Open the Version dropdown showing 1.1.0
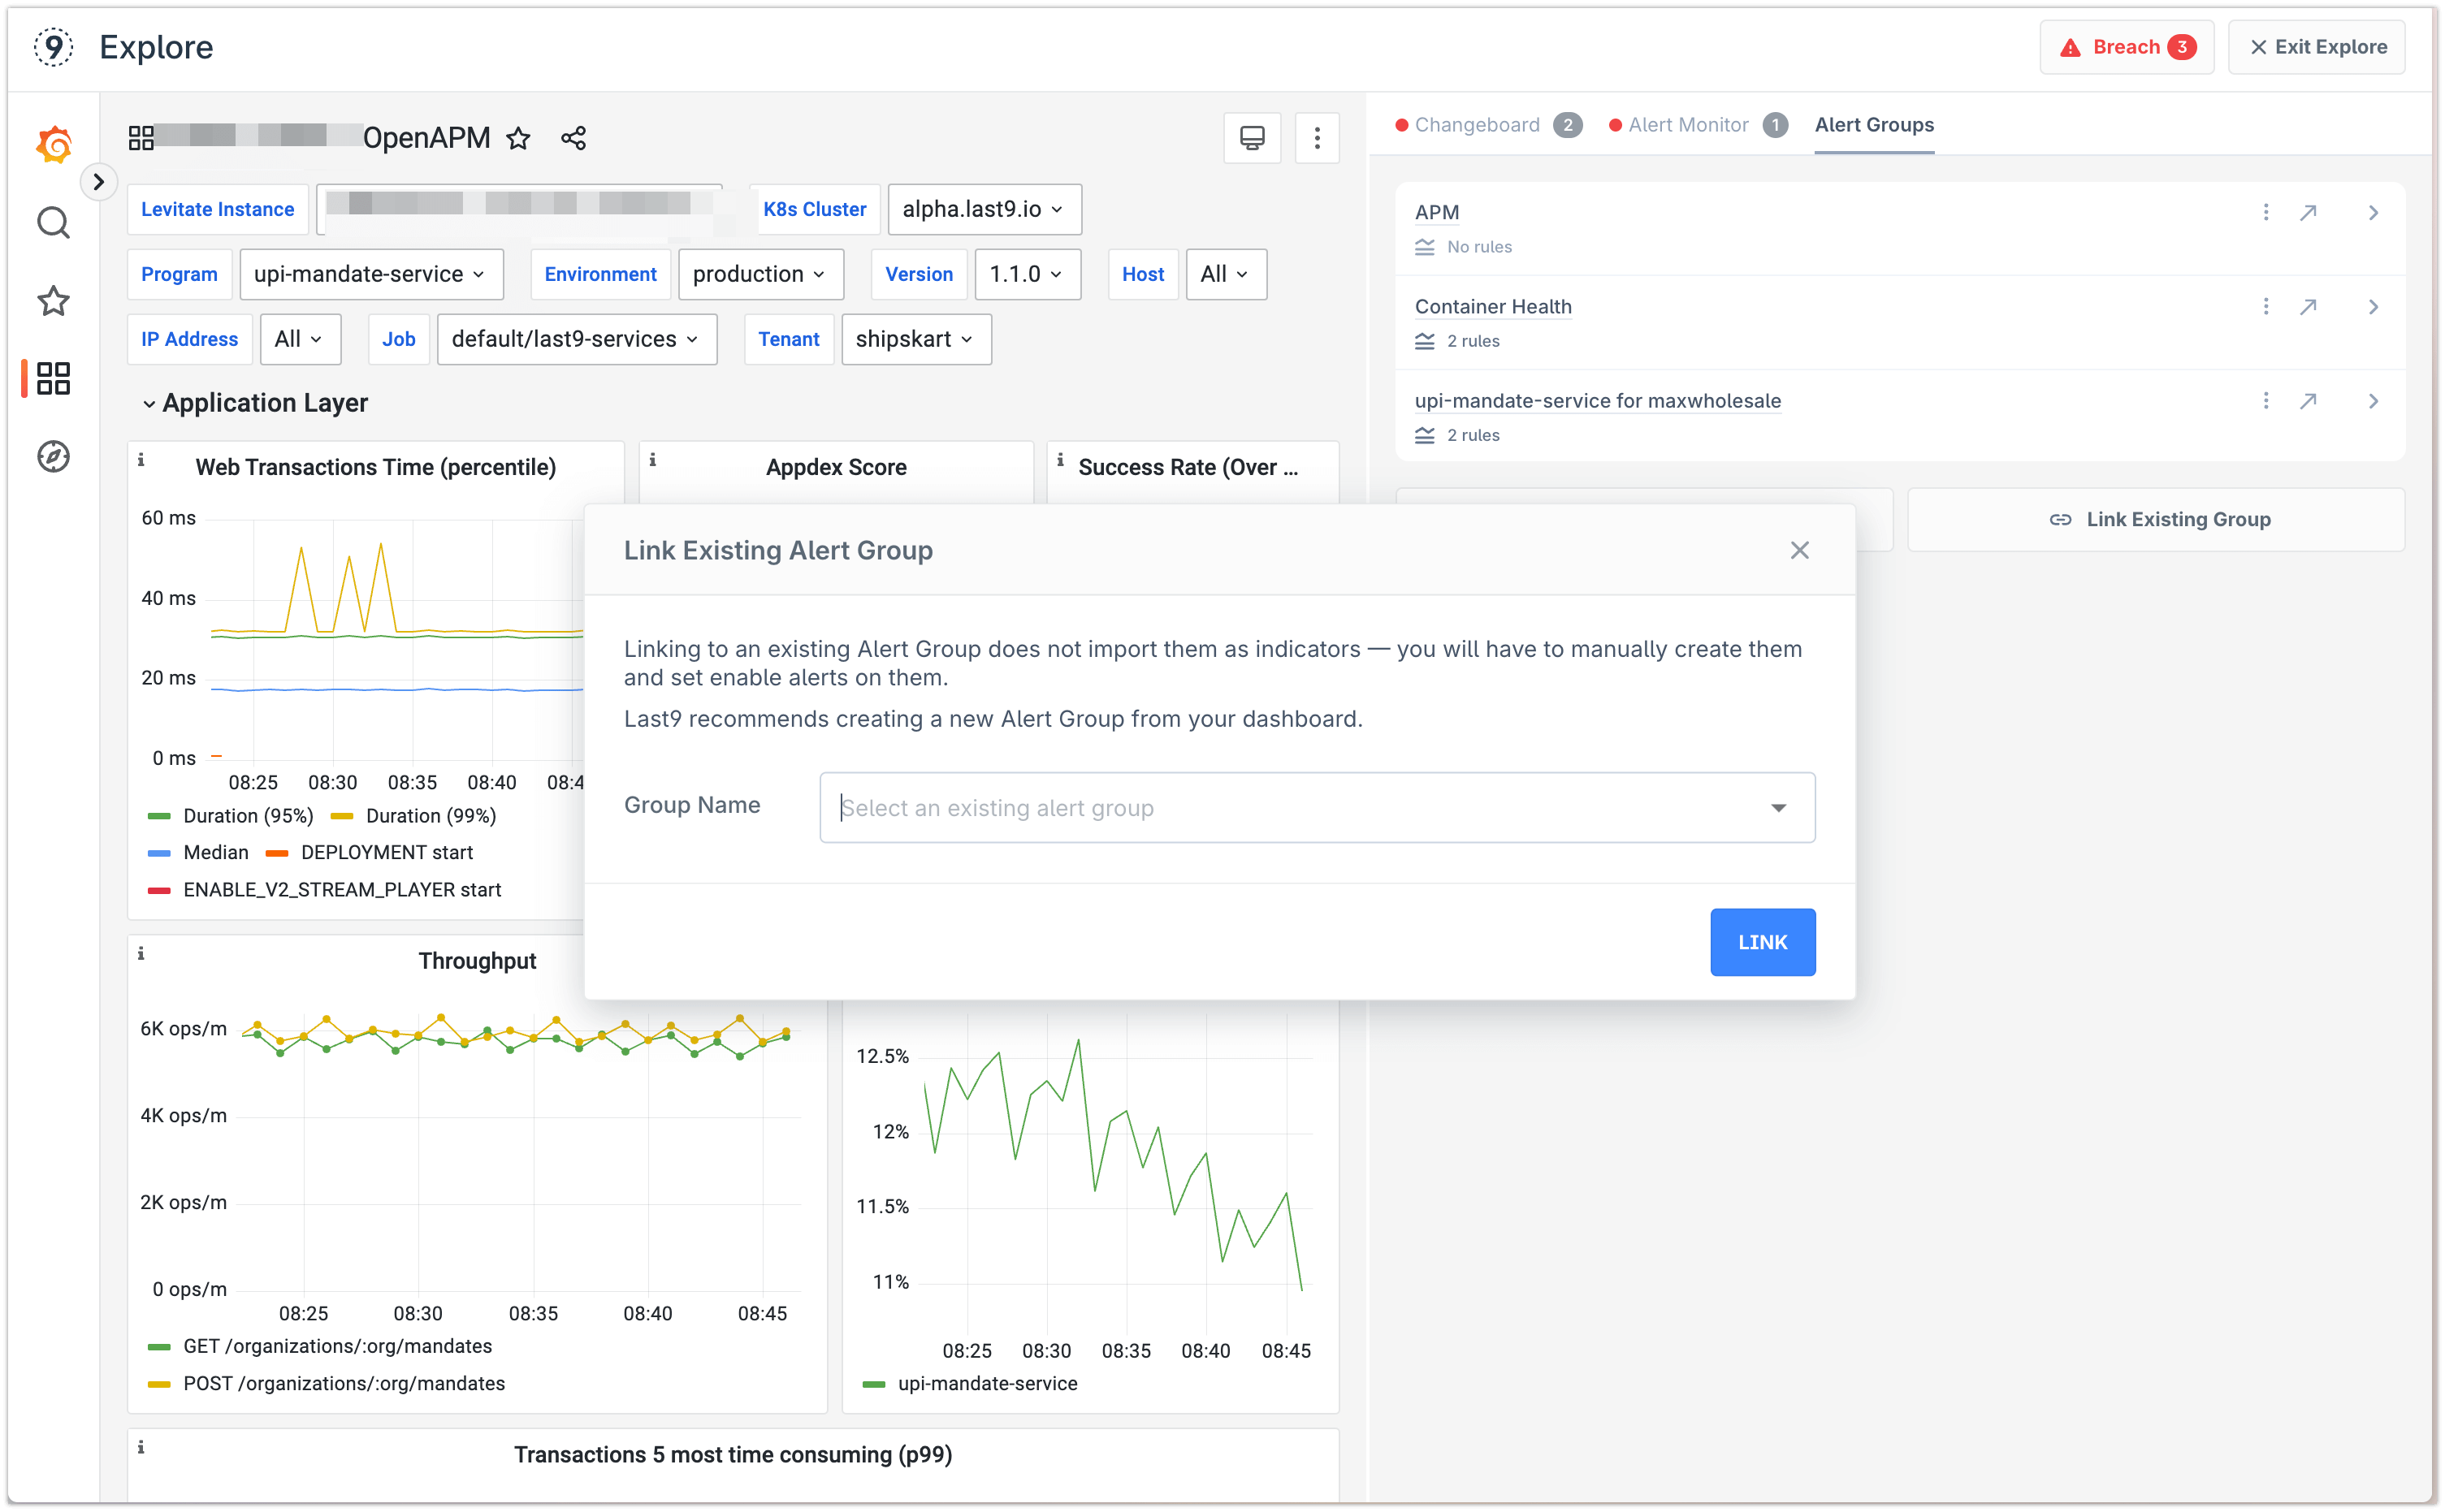Viewport: 2445px width, 1512px height. tap(1027, 274)
